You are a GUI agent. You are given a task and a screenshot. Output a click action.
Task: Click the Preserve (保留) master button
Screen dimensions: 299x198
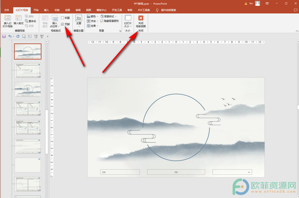point(29,26)
